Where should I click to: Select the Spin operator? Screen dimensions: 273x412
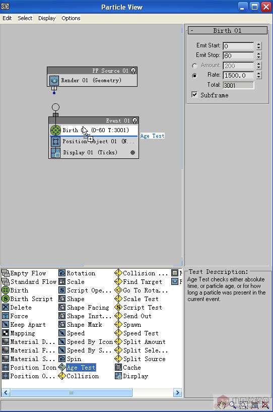70,359
